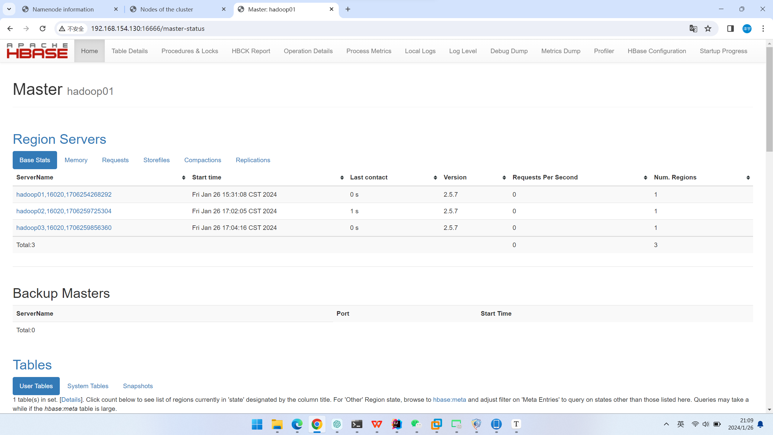773x435 pixels.
Task: Click the browser address bar URL
Action: point(148,28)
